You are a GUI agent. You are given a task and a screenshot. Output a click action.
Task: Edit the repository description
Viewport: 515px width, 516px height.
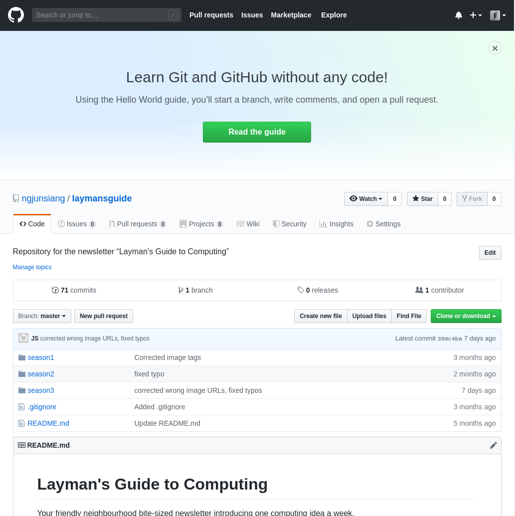(x=490, y=253)
